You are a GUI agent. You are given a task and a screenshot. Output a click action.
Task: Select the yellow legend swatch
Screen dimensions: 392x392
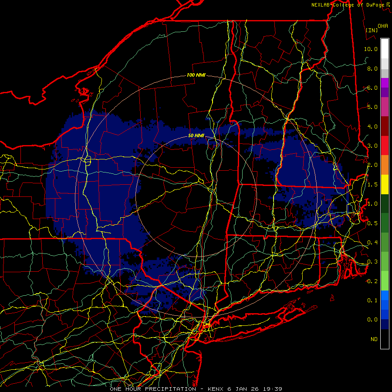pyautogui.click(x=385, y=184)
